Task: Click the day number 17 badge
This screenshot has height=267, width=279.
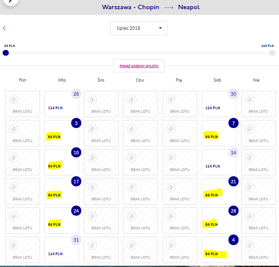Action: point(76,182)
